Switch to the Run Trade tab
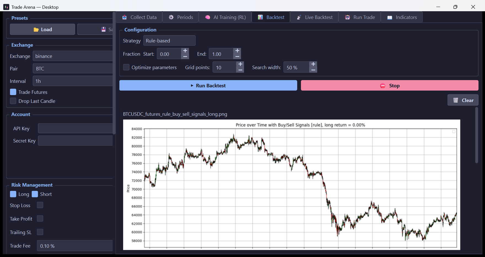The image size is (485, 257). coord(360,17)
